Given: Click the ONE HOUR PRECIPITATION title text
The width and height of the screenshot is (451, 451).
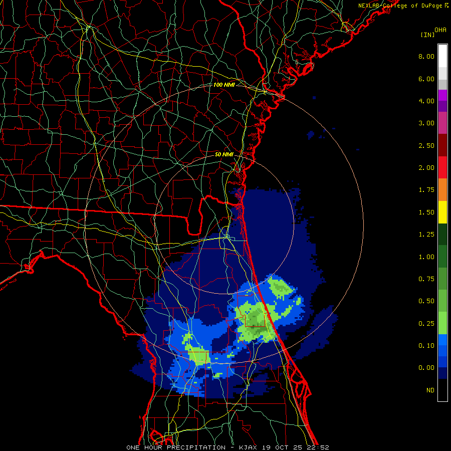Looking at the screenshot, I should pyautogui.click(x=176, y=447).
